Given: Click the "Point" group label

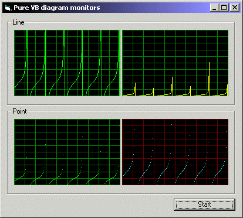Looking at the screenshot, I should click(19, 111).
